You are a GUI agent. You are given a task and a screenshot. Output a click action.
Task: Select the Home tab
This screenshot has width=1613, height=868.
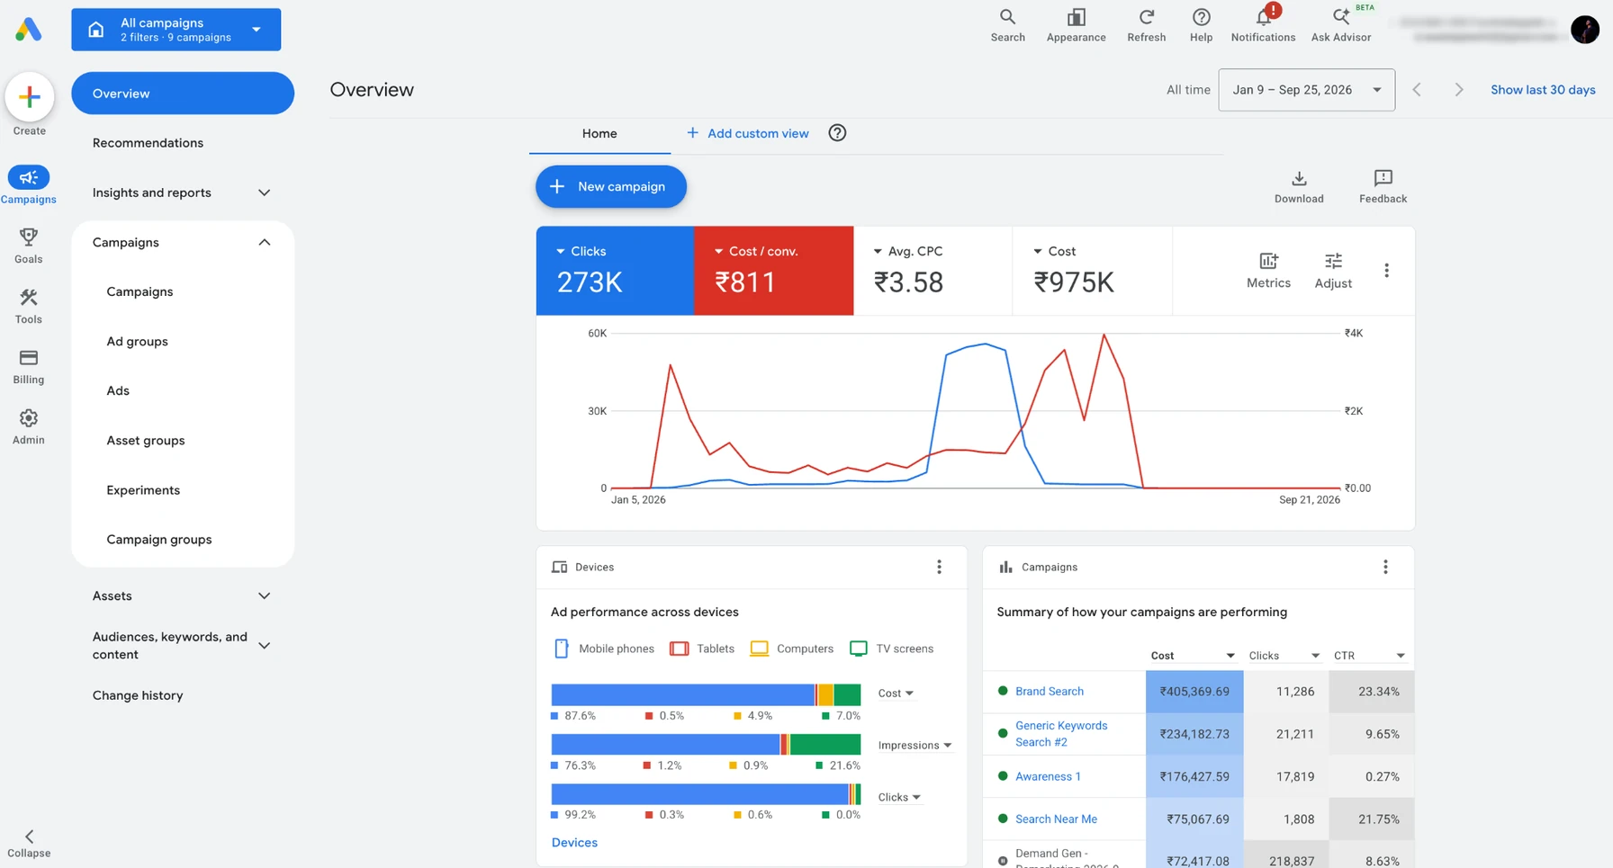coord(599,133)
